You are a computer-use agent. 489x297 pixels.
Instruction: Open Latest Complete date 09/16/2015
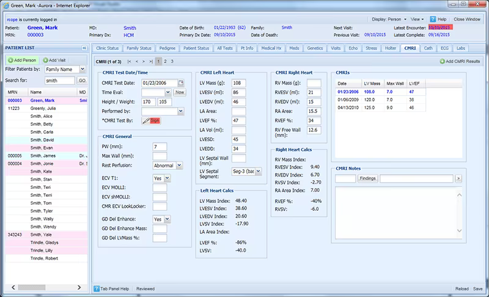pyautogui.click(x=439, y=35)
